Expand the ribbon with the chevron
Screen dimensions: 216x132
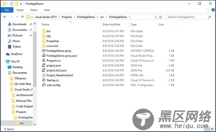(x=208, y=10)
